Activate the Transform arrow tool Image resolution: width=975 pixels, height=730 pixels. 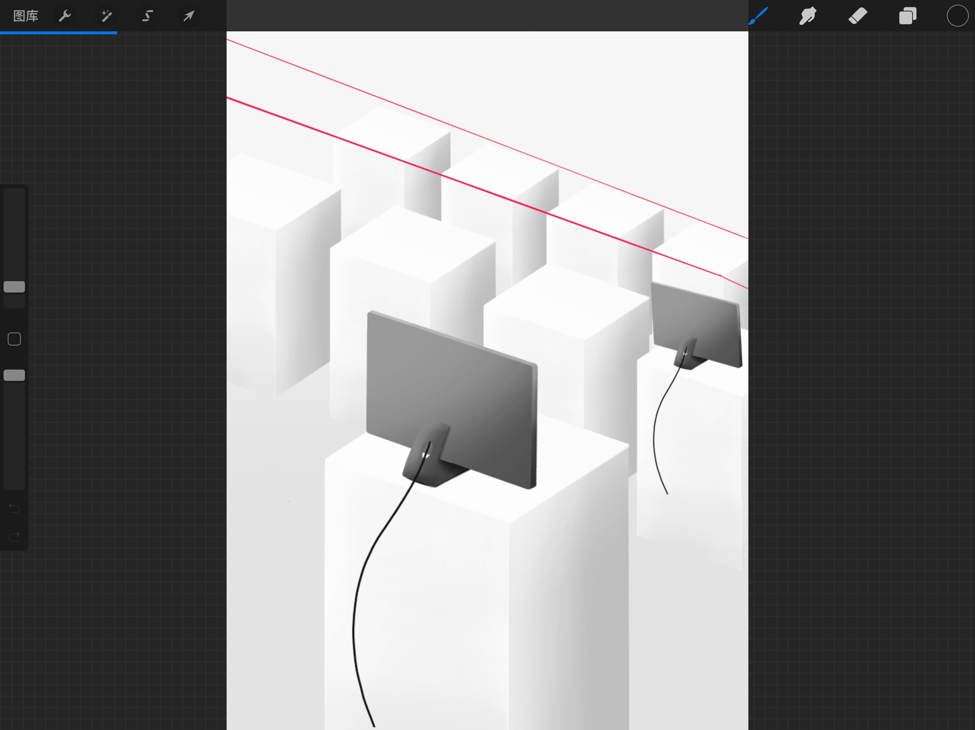189,16
